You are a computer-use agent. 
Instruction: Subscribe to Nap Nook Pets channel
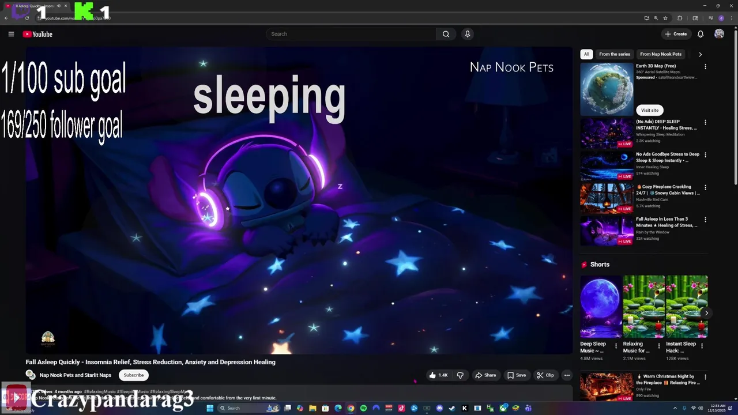tap(133, 375)
